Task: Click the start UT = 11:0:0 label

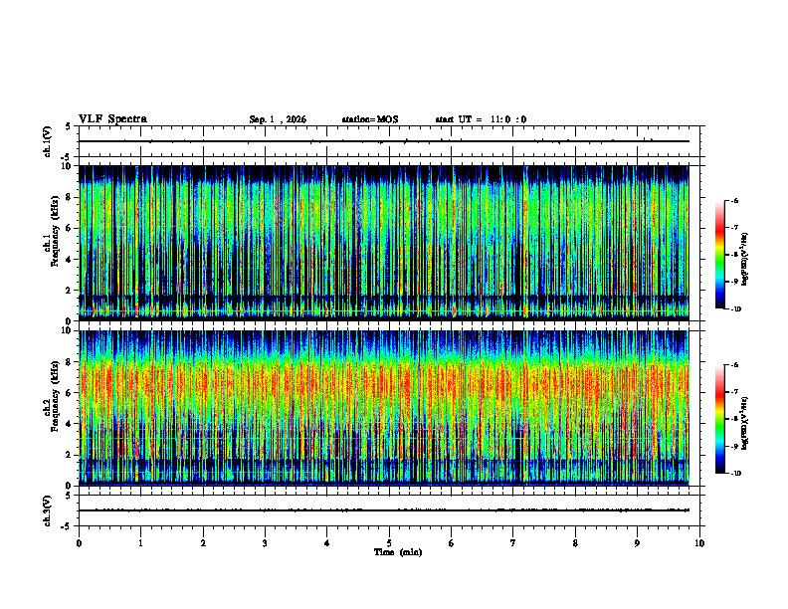Action: 481,119
